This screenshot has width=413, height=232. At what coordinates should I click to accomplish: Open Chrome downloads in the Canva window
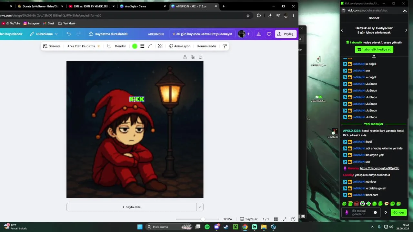pyautogui.click(x=270, y=15)
